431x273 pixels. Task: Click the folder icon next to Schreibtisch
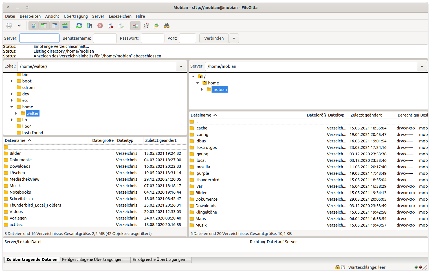point(6,199)
